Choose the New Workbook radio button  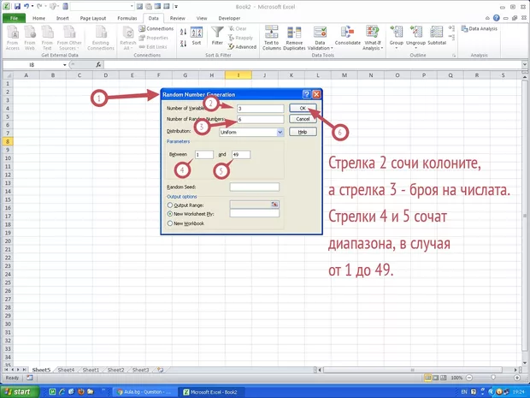[x=170, y=223]
